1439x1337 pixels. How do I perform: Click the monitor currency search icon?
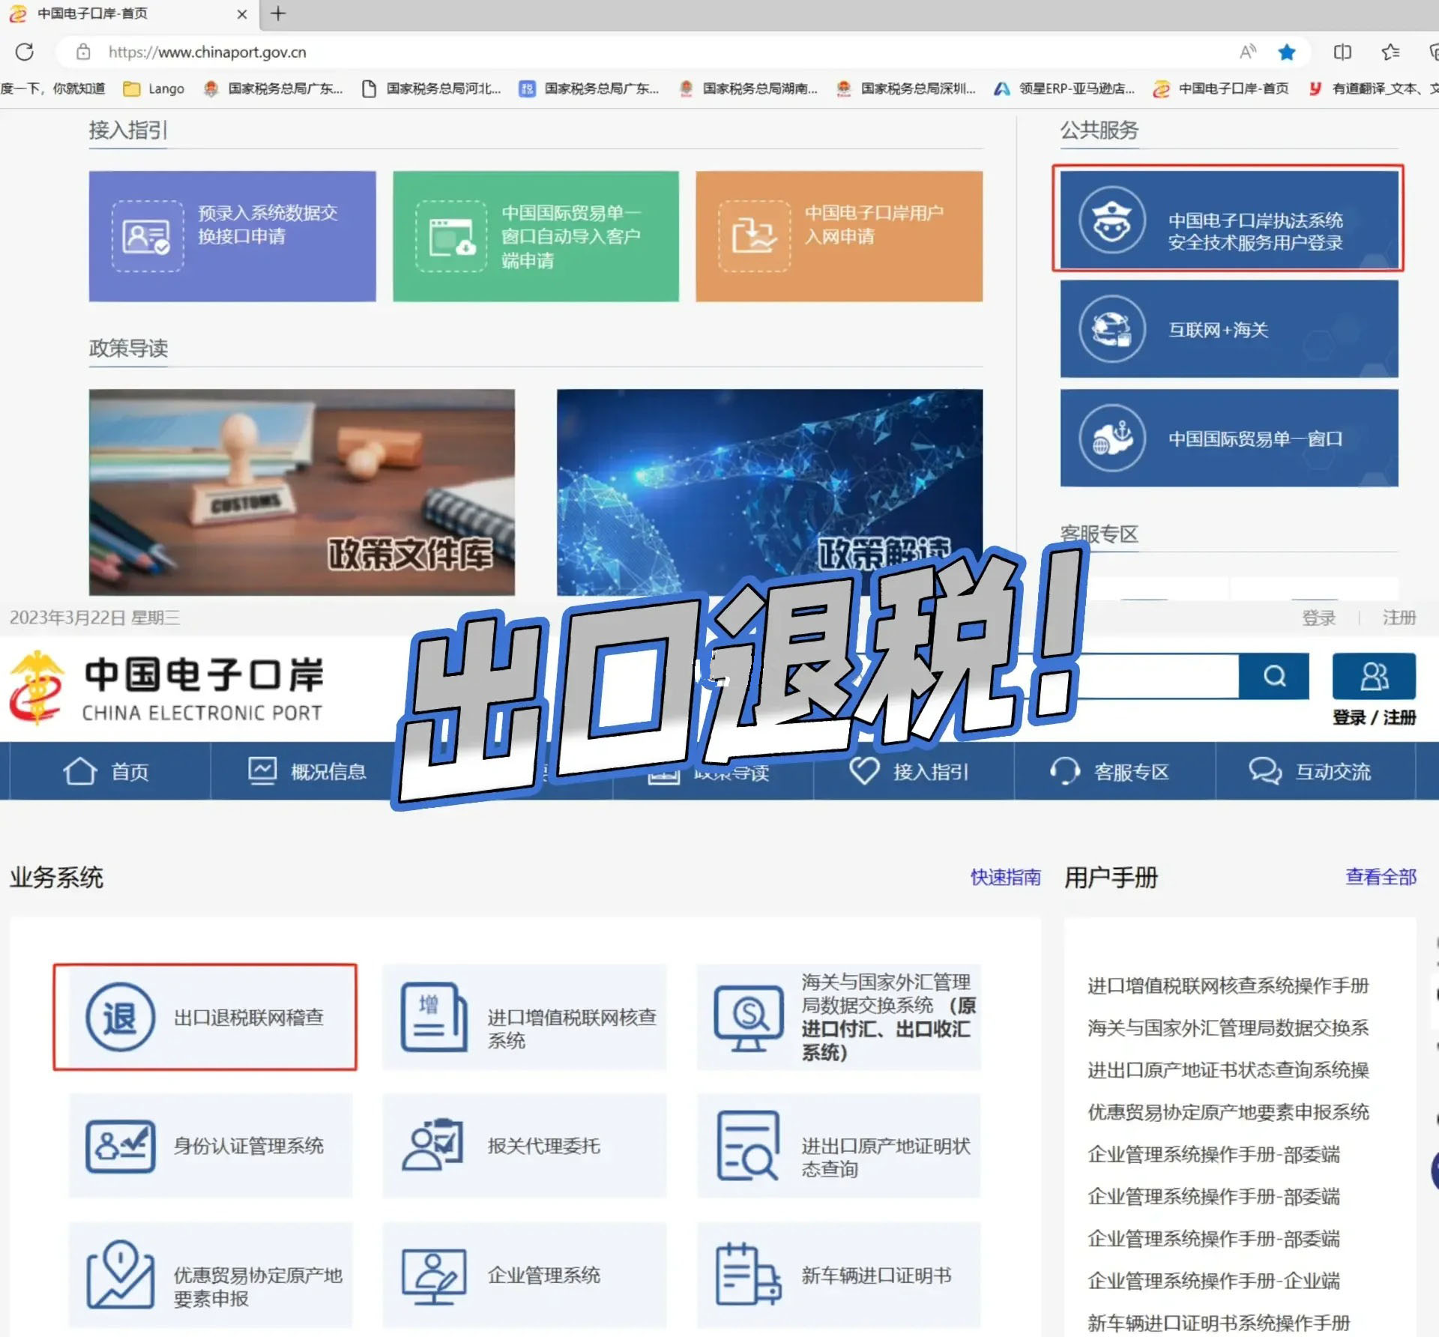(747, 1018)
